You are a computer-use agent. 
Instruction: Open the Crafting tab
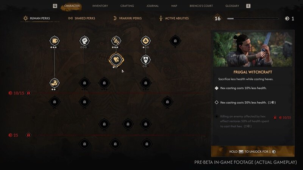click(127, 6)
